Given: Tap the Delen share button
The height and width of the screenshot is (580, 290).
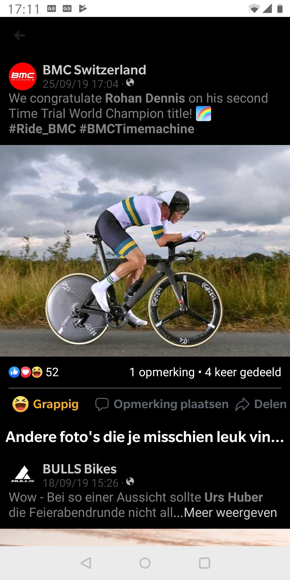Looking at the screenshot, I should (x=261, y=404).
